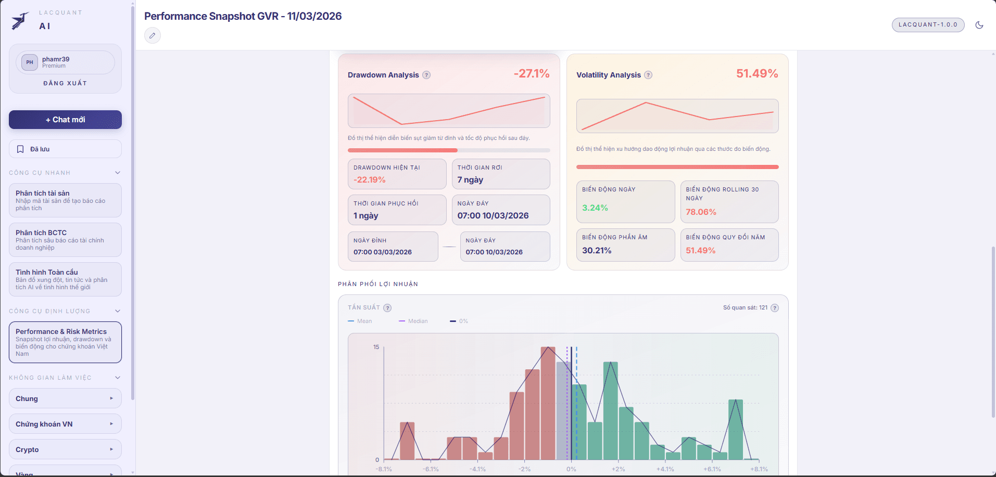Image resolution: width=996 pixels, height=477 pixels.
Task: Log out using Đăng xuất
Action: click(x=65, y=83)
